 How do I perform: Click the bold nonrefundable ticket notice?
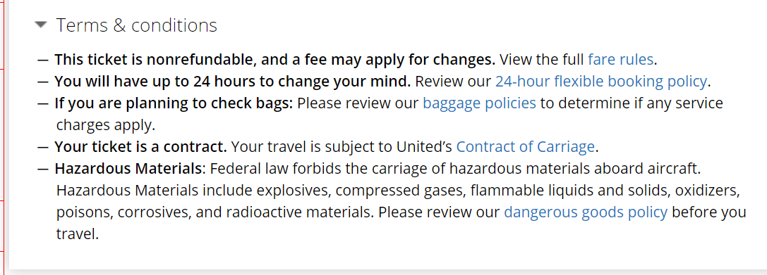coord(275,60)
